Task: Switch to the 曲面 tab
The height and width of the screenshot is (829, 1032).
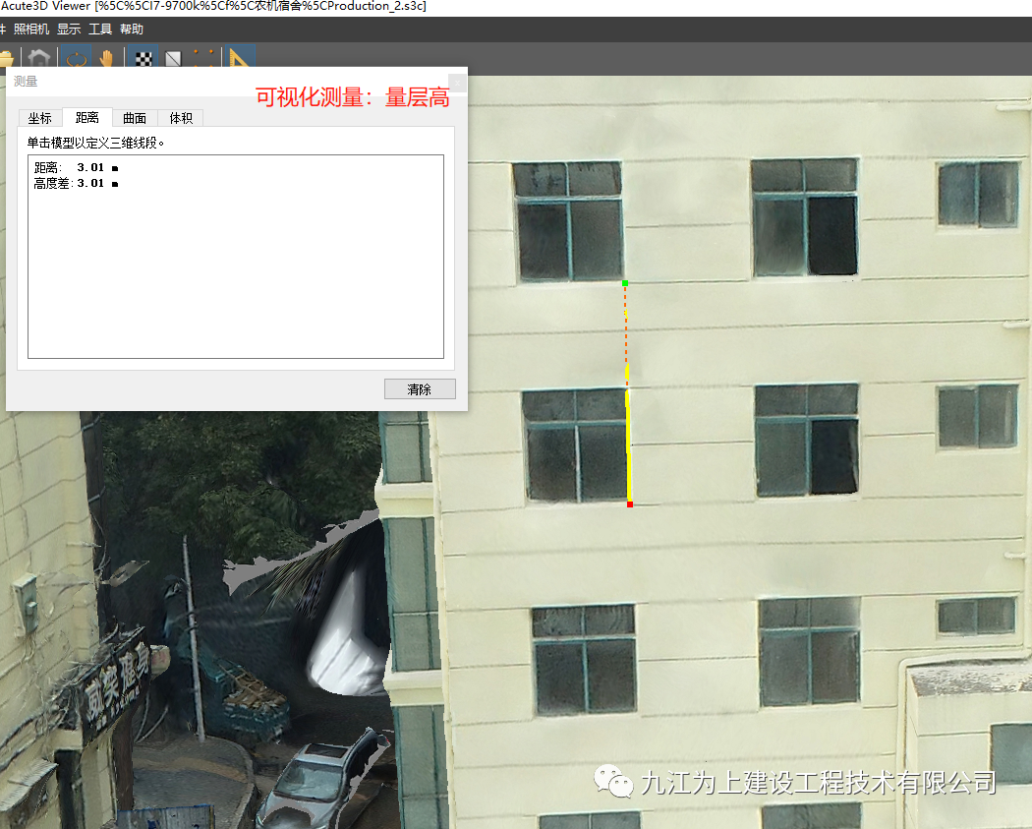Action: [135, 118]
